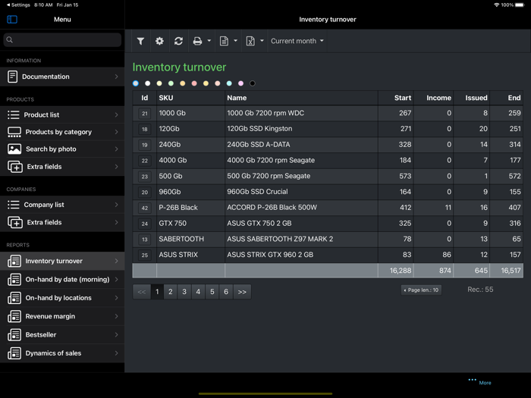The image size is (531, 398).
Task: Click the Inventory turnover report icon in sidebar
Action: (14, 261)
